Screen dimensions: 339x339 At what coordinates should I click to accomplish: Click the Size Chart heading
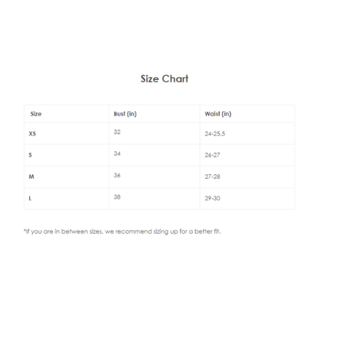coord(164,79)
